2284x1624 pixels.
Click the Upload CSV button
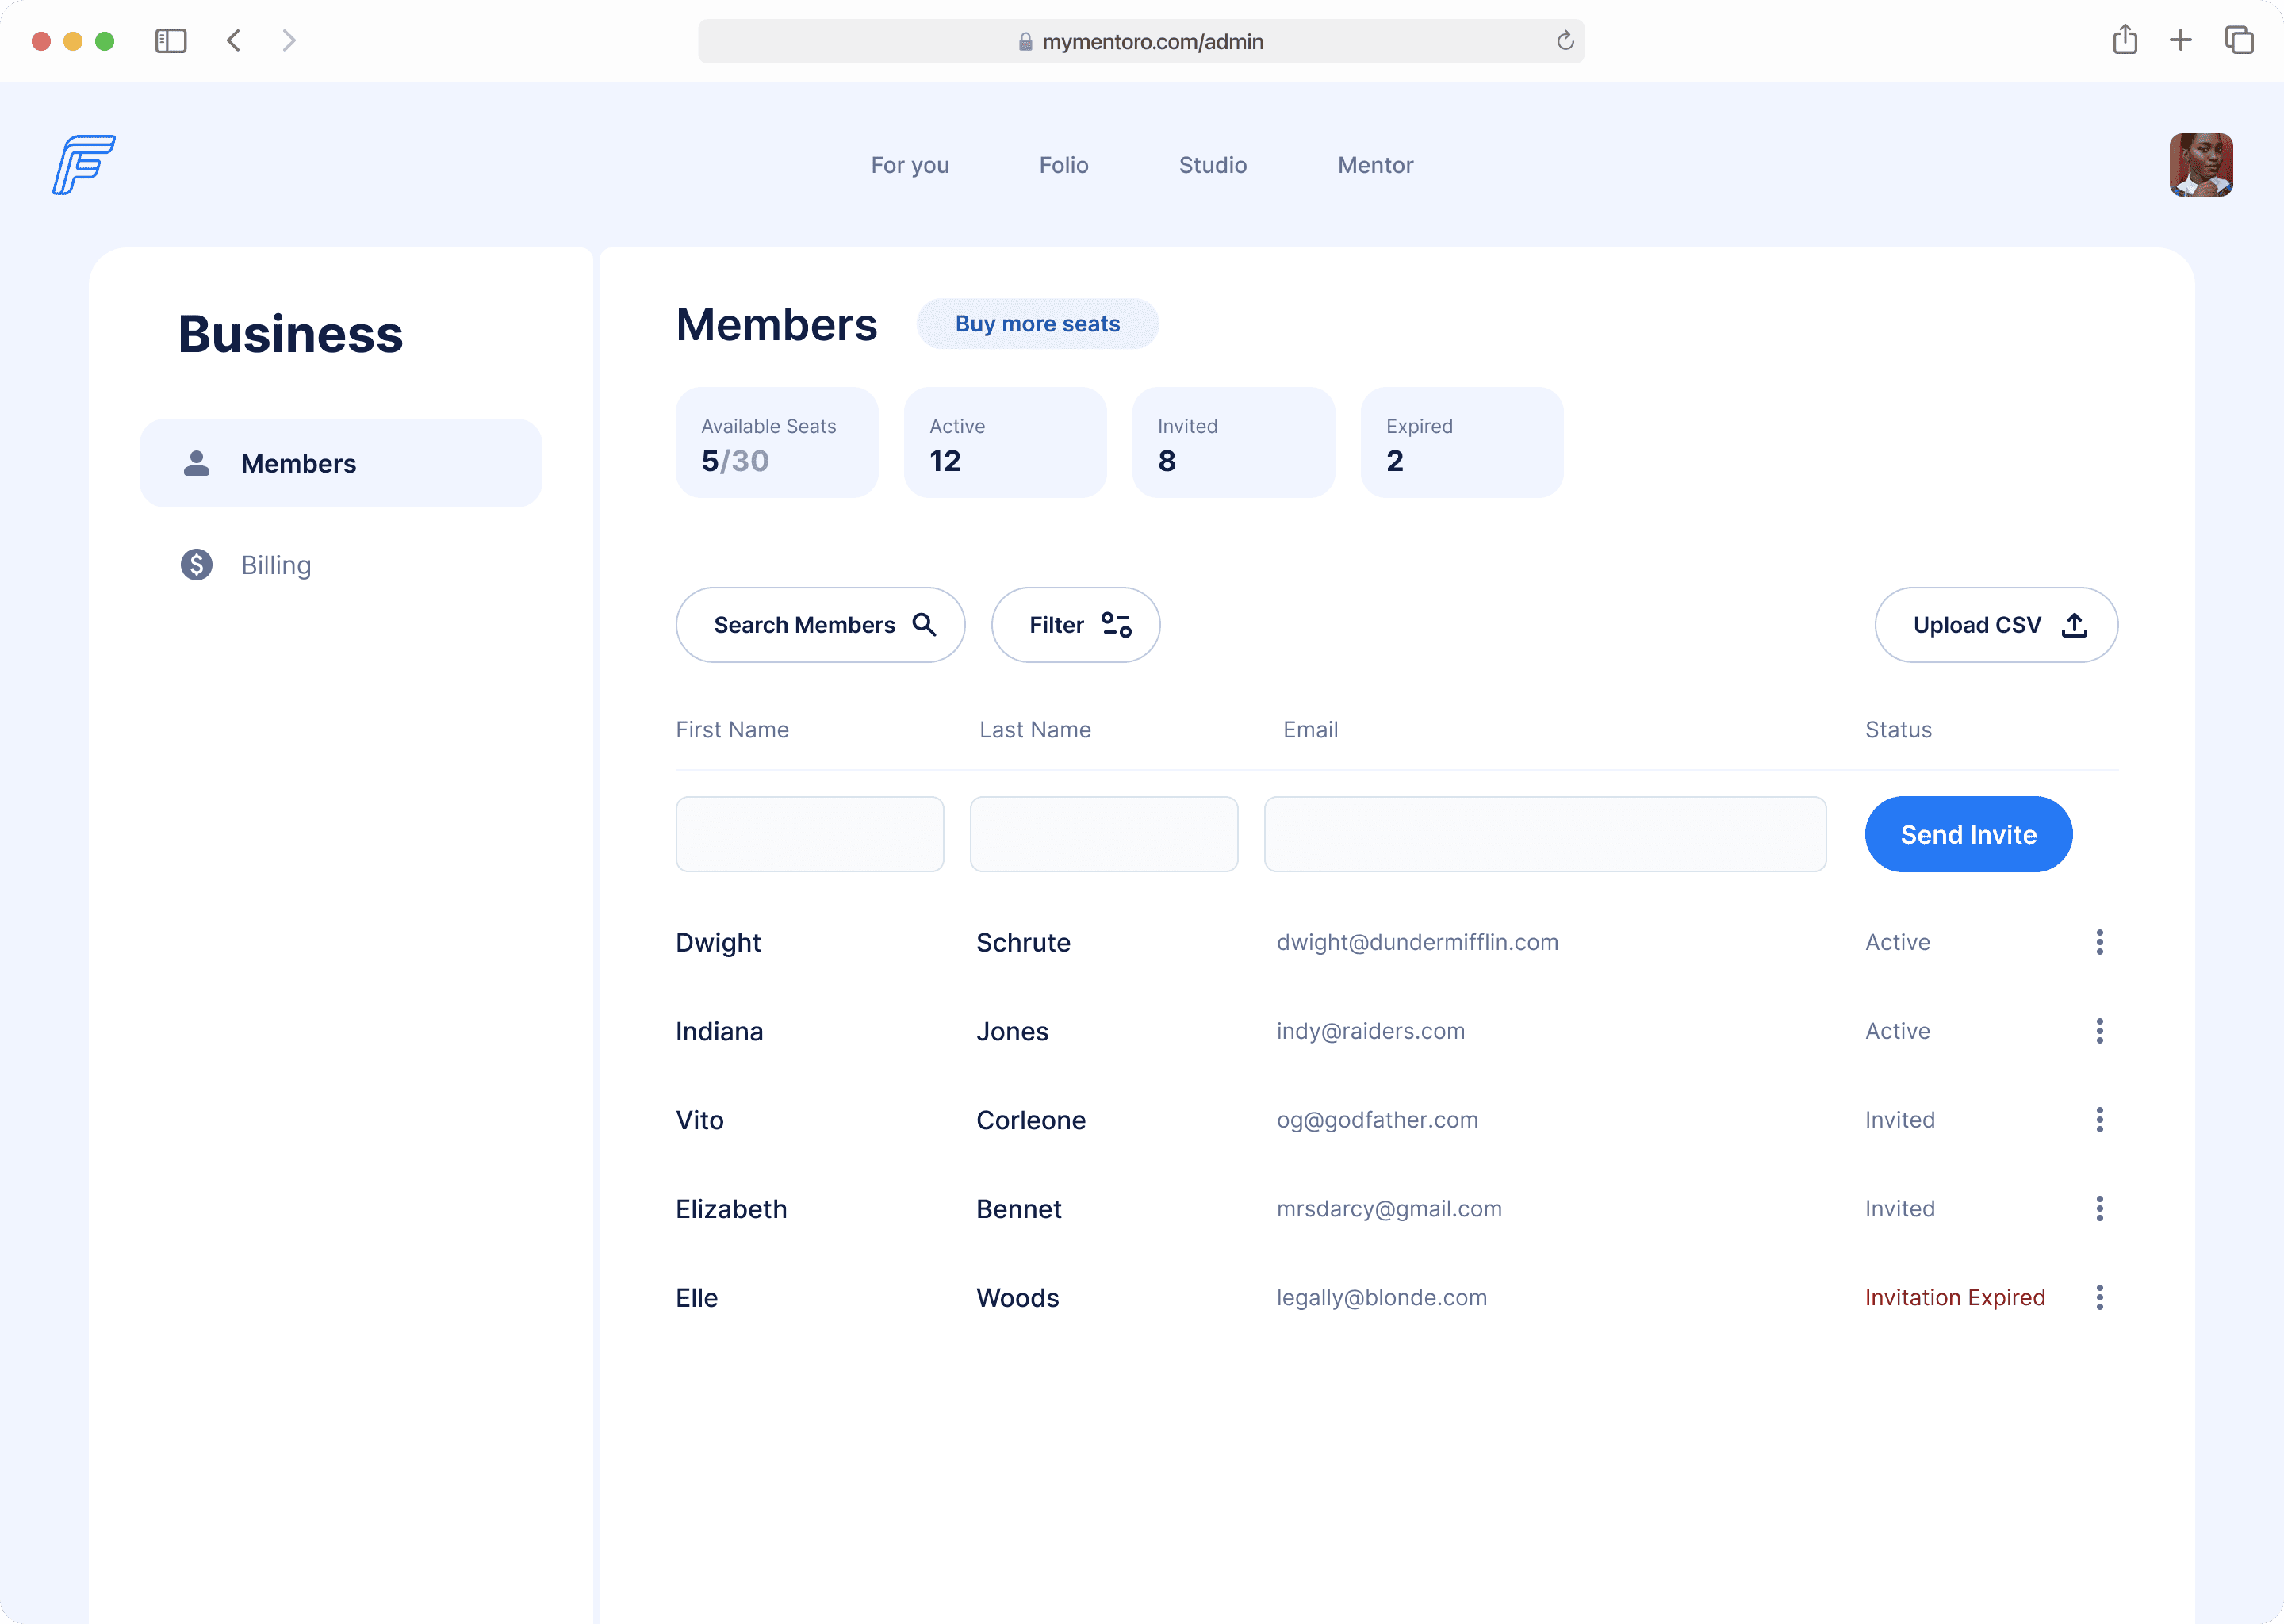[x=1995, y=625]
